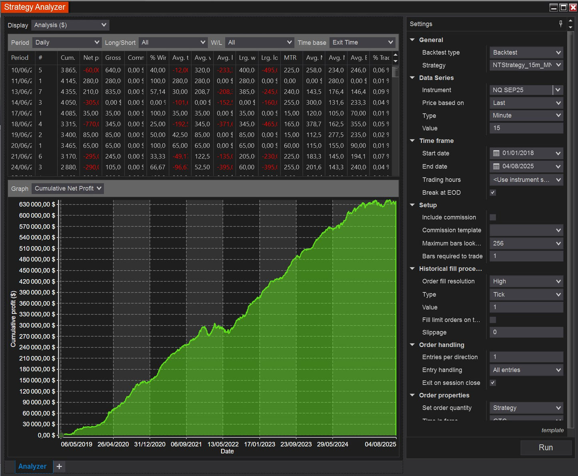Click the Historical fill Value 1 field
The image size is (578, 476).
point(526,307)
